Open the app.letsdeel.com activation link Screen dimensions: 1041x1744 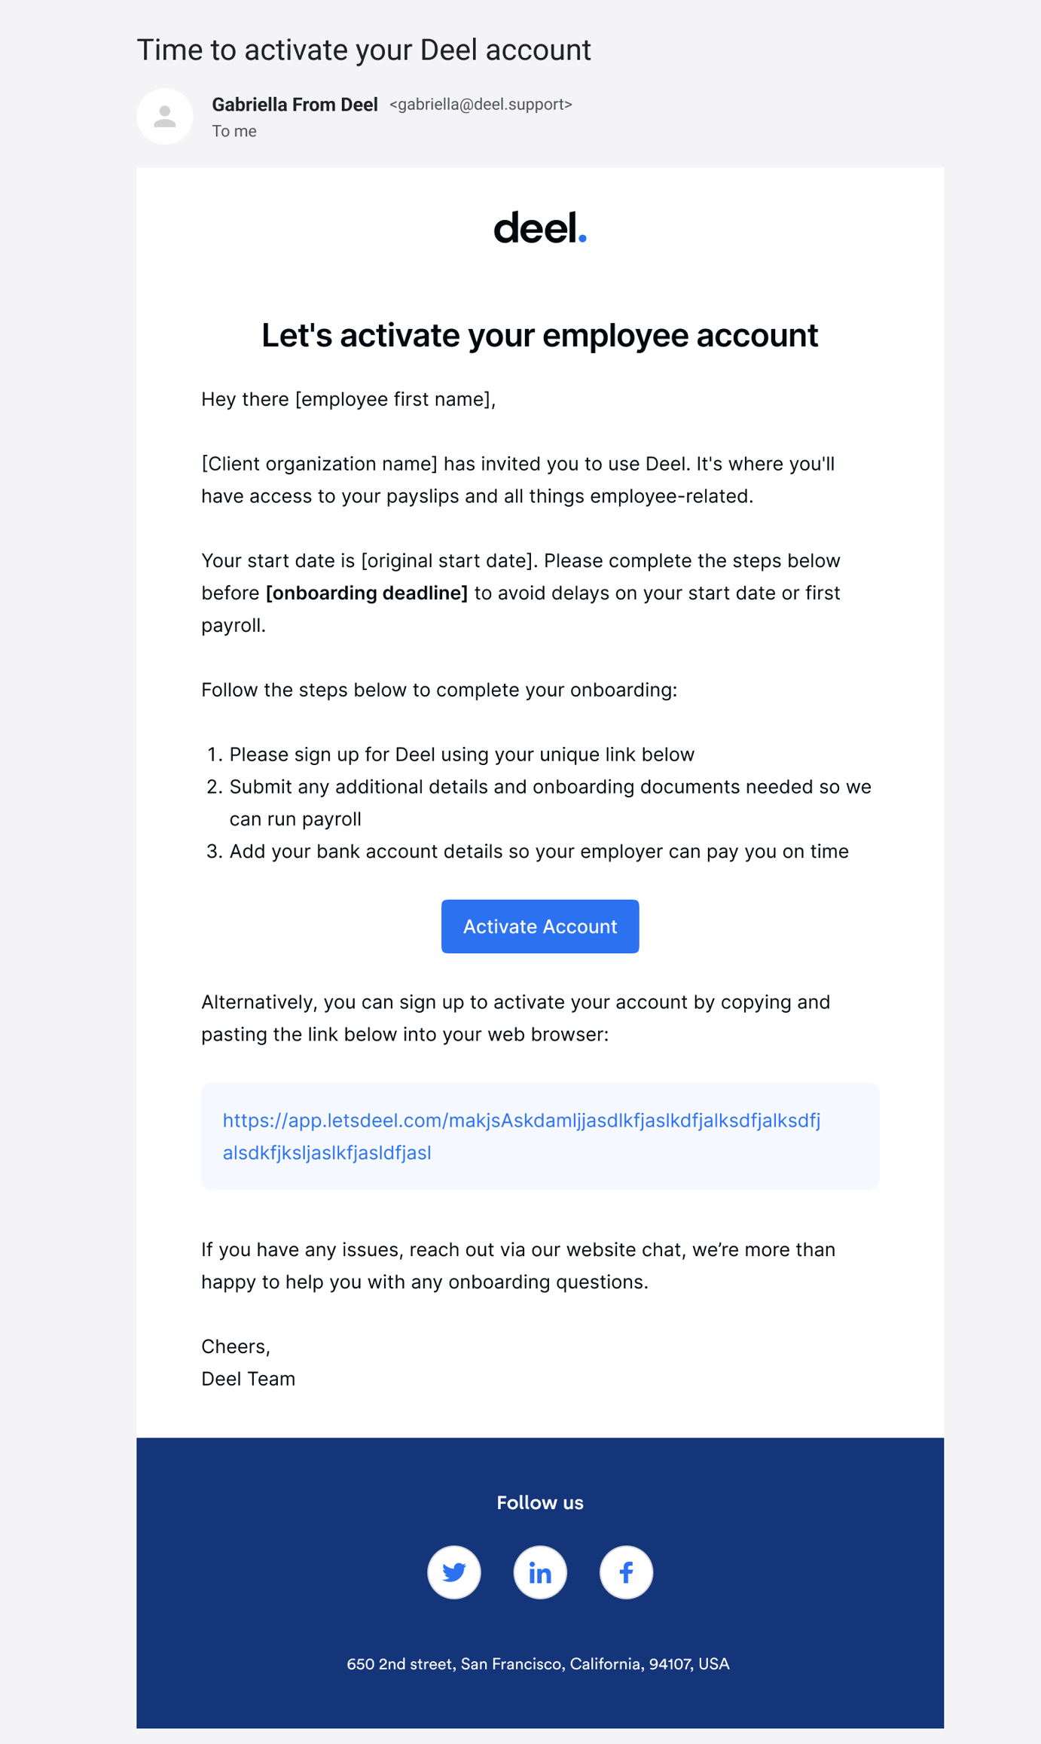[521, 1136]
